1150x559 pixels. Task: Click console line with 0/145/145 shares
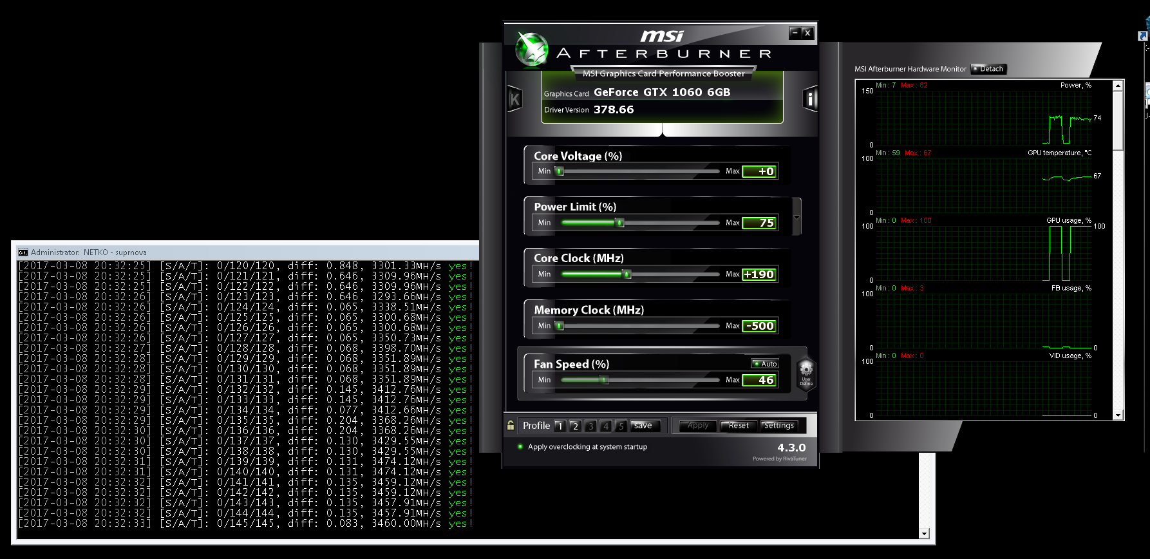point(245,524)
